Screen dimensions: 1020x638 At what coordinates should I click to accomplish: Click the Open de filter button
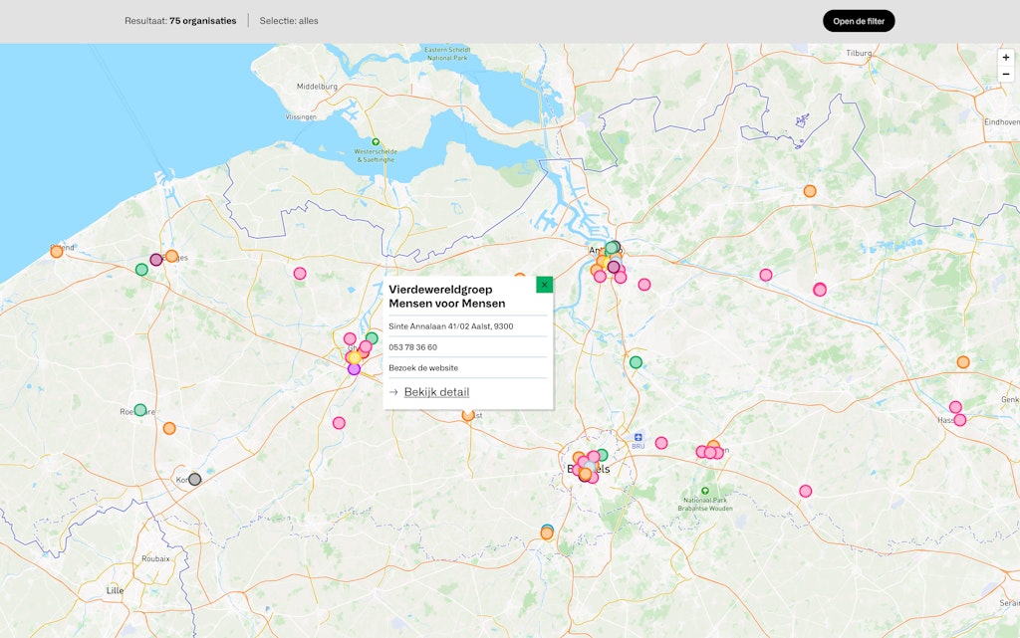pos(858,21)
